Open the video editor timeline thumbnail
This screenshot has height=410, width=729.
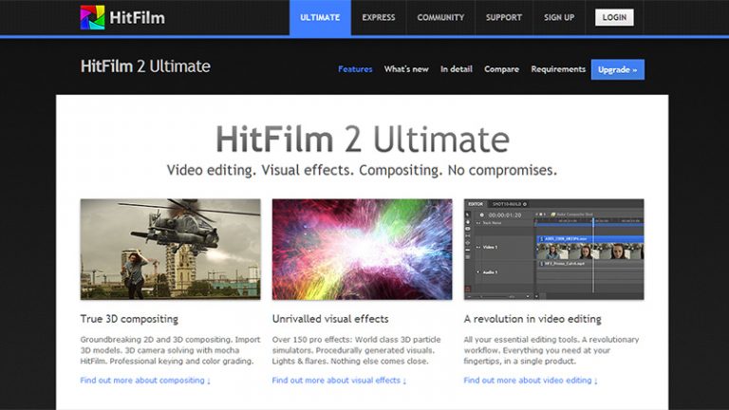[553, 249]
